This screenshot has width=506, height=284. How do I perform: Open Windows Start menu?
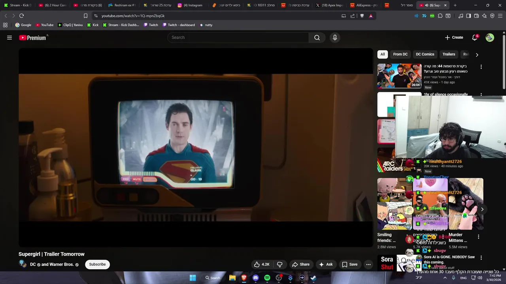pyautogui.click(x=193, y=278)
